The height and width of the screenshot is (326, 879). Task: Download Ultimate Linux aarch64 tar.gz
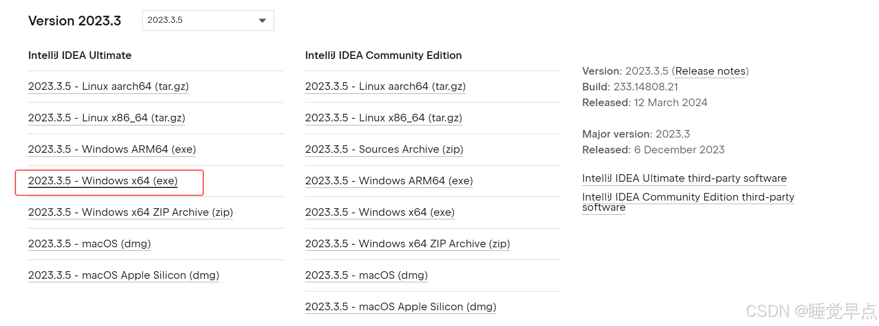[108, 86]
